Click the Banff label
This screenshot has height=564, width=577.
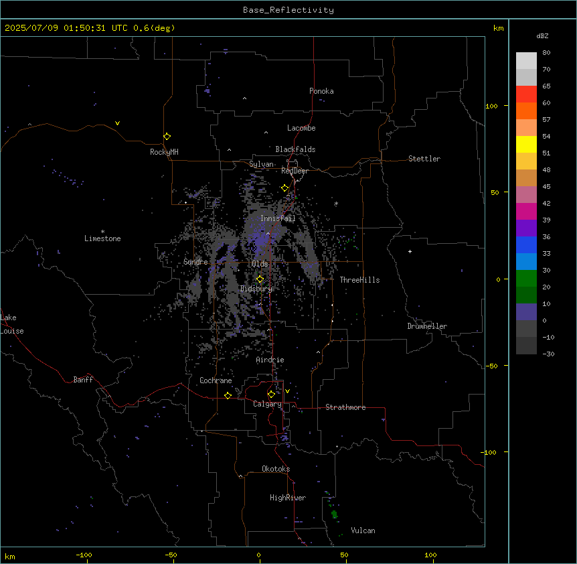(x=83, y=380)
